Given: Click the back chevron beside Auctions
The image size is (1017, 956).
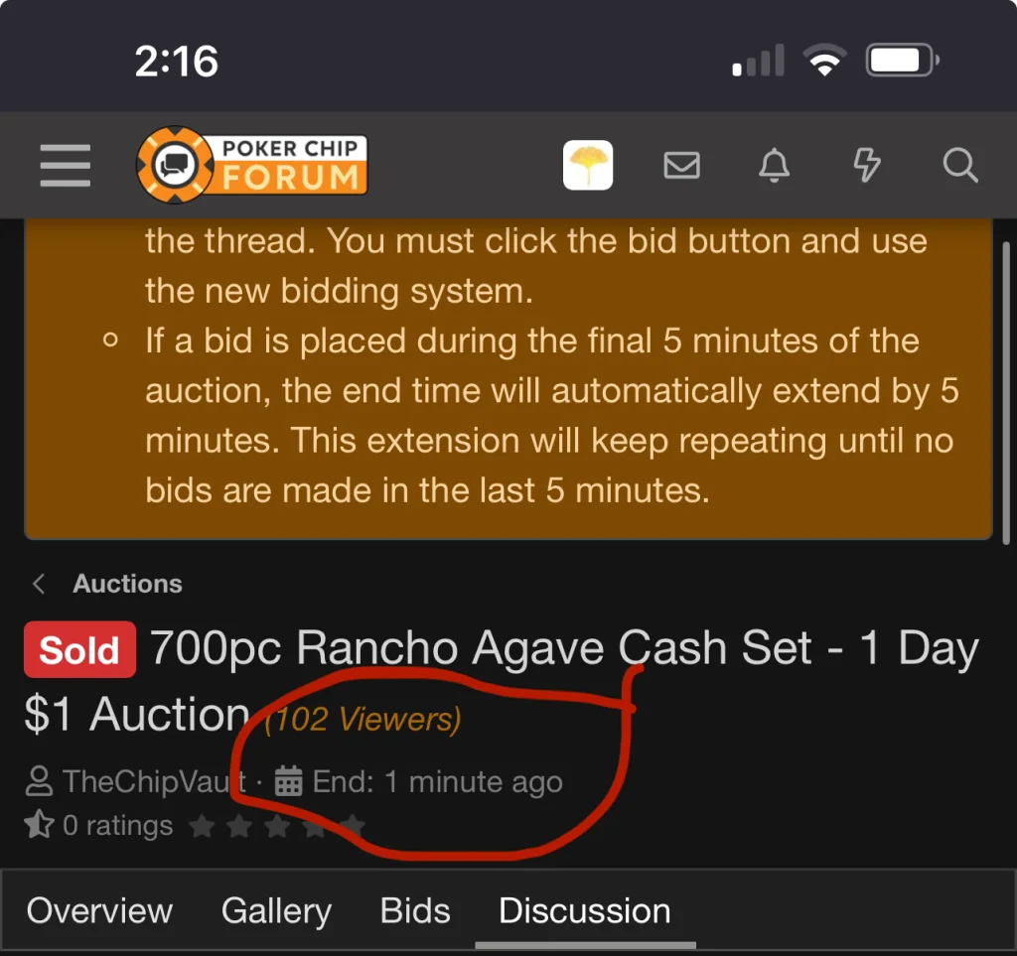Looking at the screenshot, I should click(x=39, y=584).
